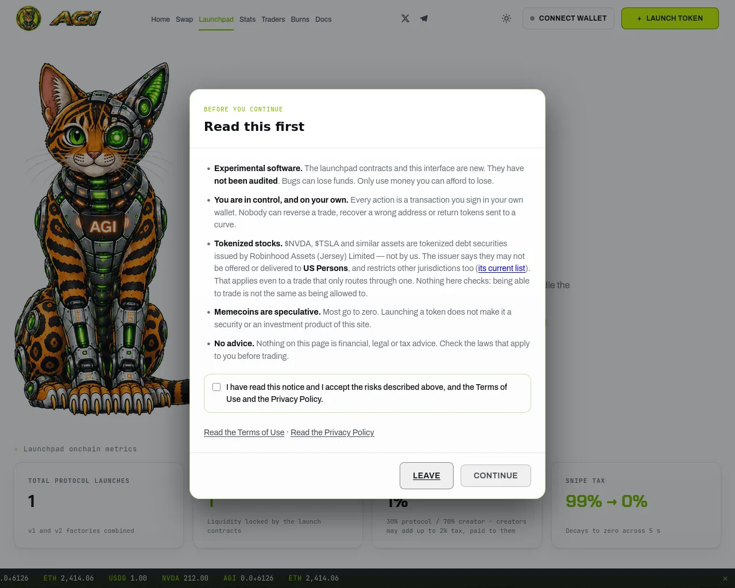This screenshot has height=588, width=735.
Task: Click 'v1 and v2 factories combined' text
Action: [x=81, y=531]
